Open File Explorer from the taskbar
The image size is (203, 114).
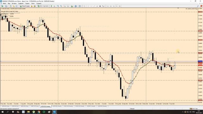tap(29, 112)
